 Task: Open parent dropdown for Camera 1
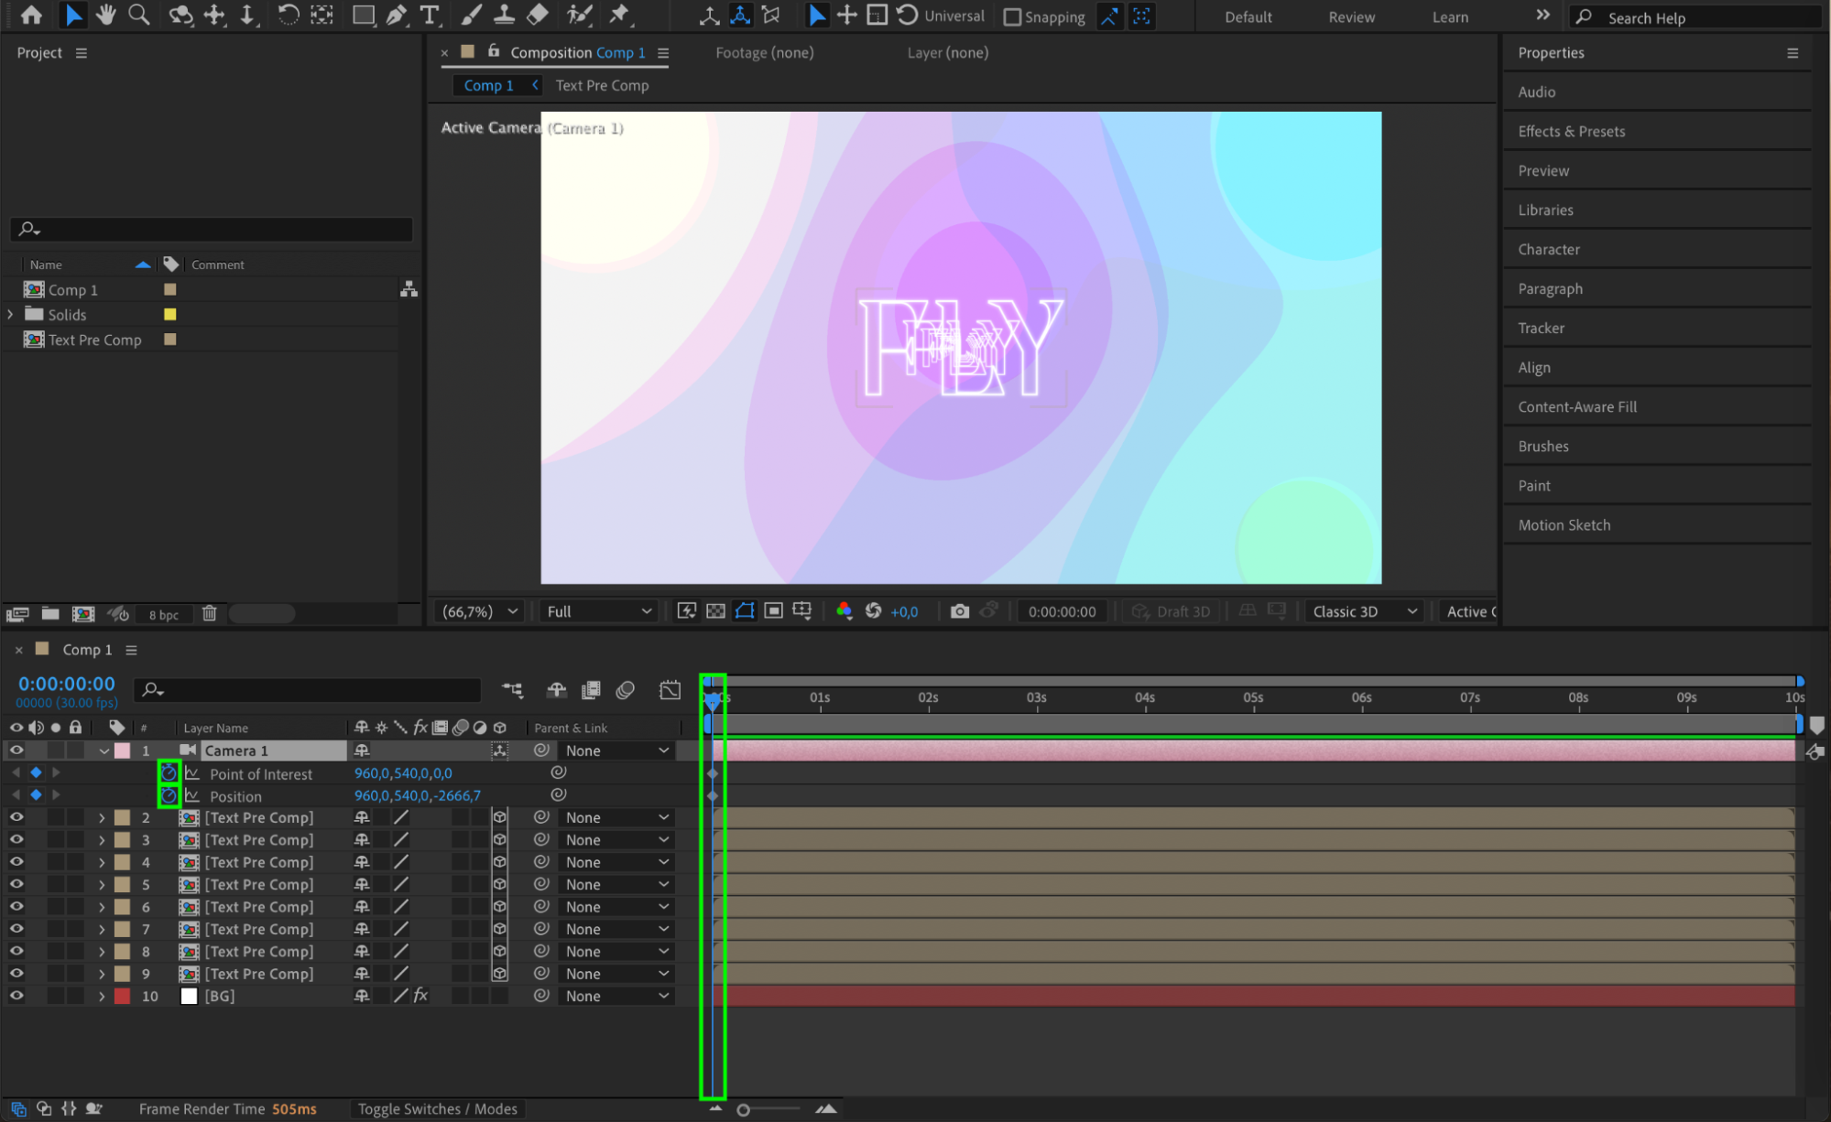(616, 750)
